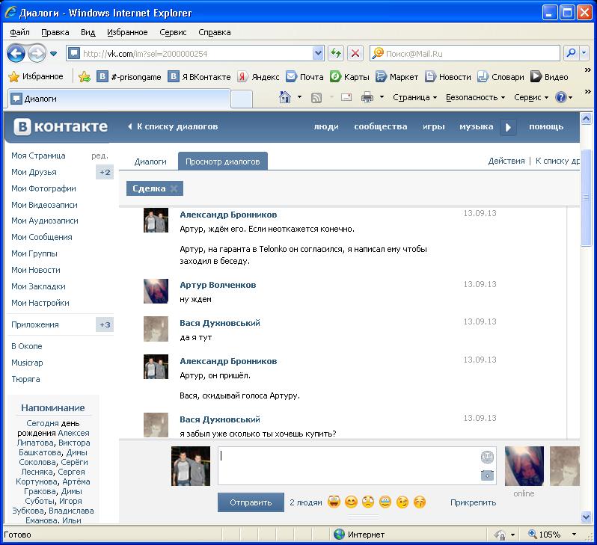Expand address bar URL history dropdown
This screenshot has height=545, width=597.
click(x=318, y=54)
